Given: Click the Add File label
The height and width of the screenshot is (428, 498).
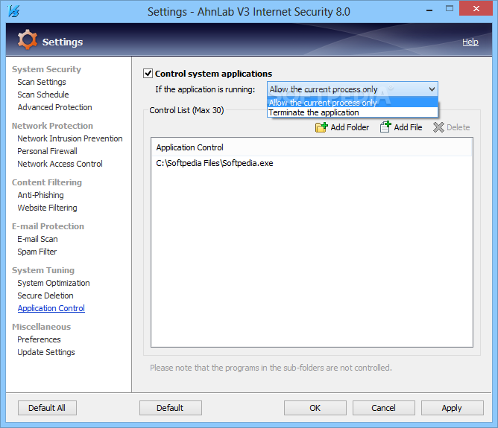Looking at the screenshot, I should pyautogui.click(x=408, y=127).
